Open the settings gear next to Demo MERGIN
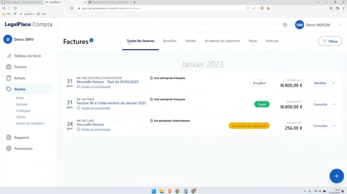Viewport: 347px width, 194px height. [285, 25]
